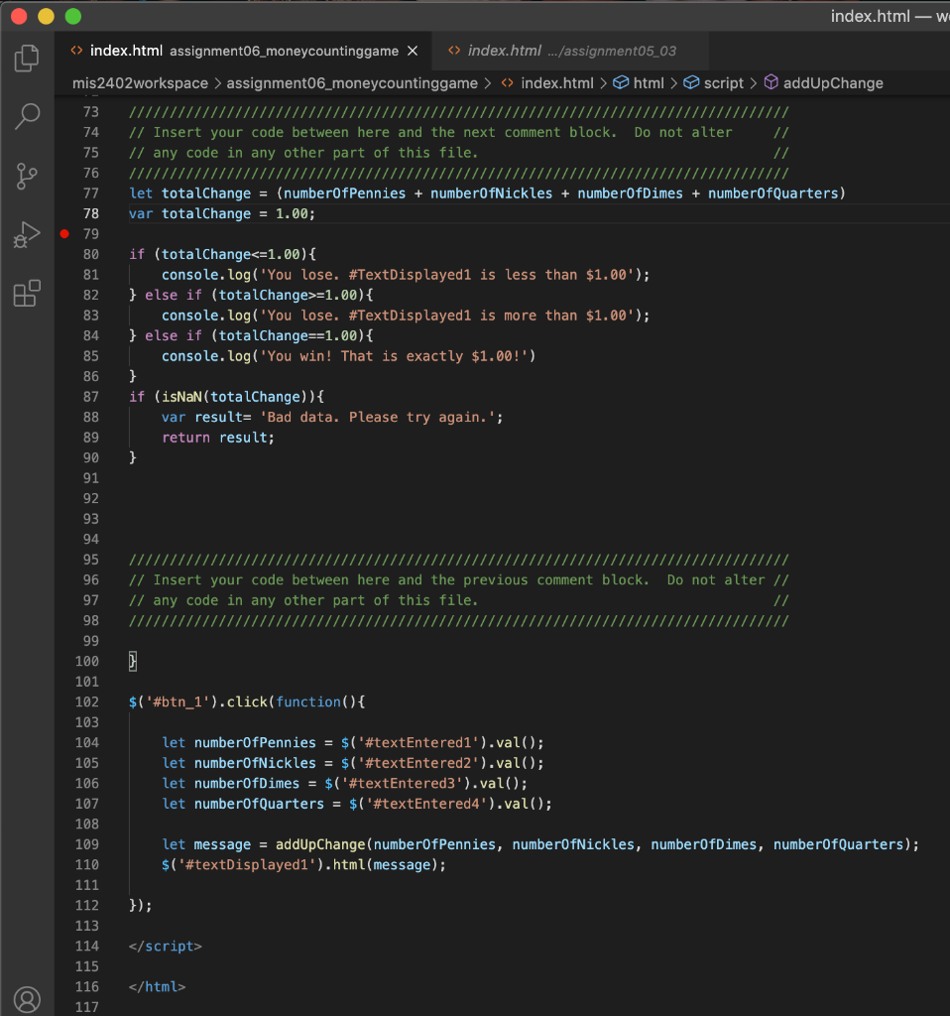Open the Explorer view in the activity bar

27,60
